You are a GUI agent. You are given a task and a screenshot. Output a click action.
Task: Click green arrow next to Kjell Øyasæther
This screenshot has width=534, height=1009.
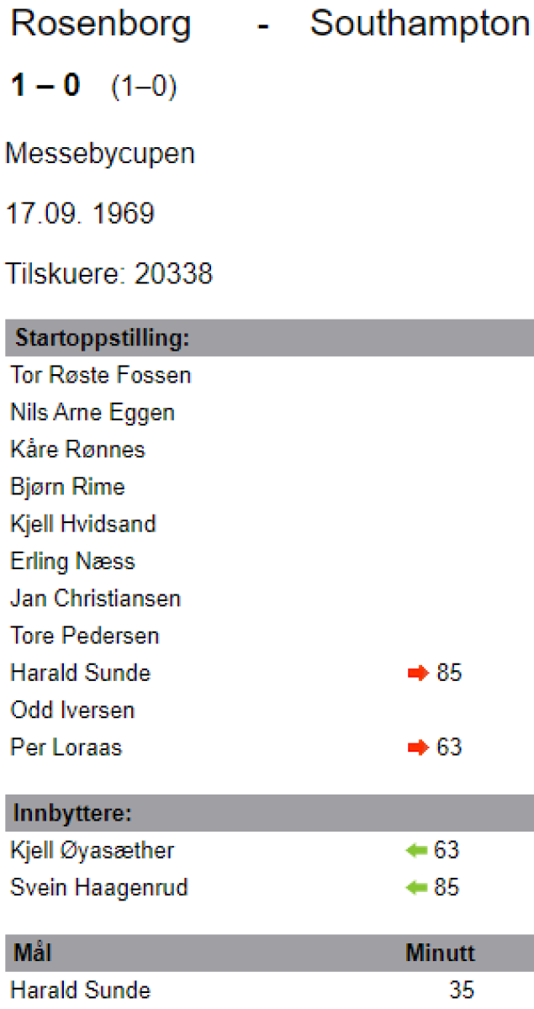click(417, 851)
